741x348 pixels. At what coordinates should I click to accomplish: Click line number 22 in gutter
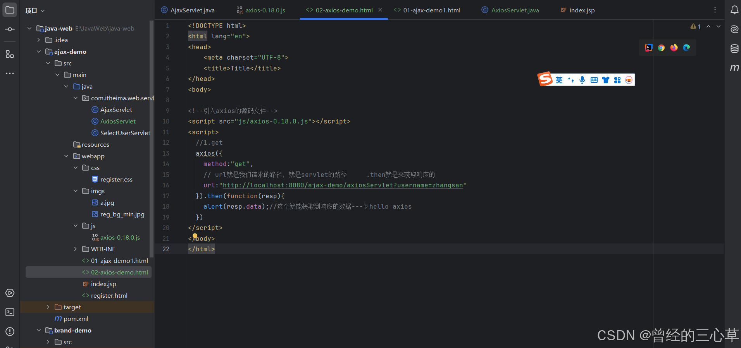point(166,249)
